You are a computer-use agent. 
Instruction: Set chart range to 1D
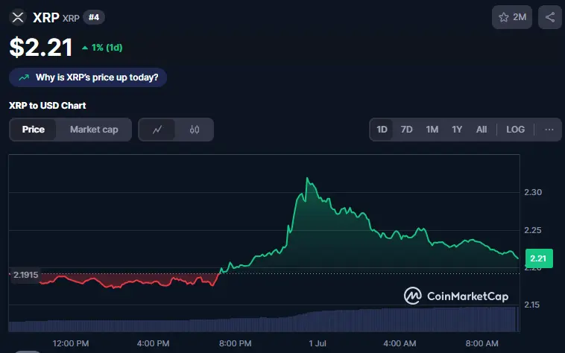[382, 130]
